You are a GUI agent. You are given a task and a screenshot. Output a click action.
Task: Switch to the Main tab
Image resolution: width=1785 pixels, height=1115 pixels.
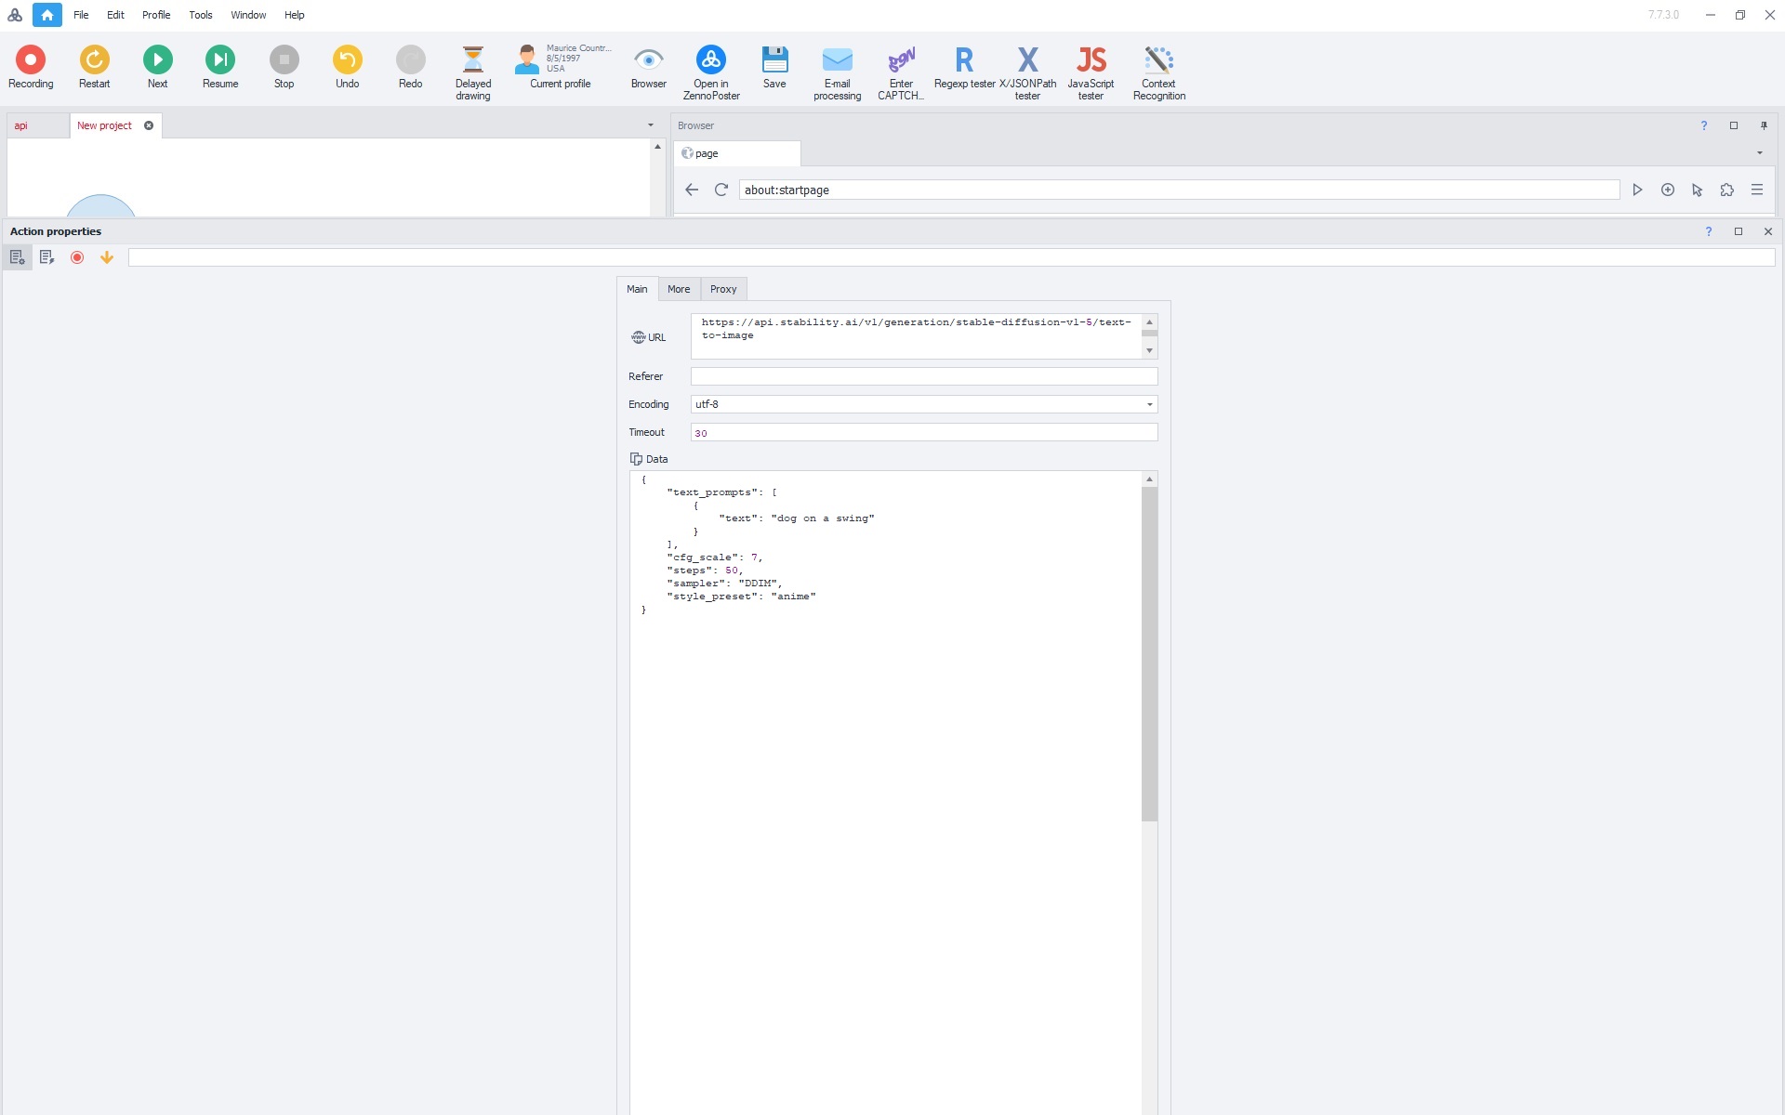pyautogui.click(x=637, y=289)
